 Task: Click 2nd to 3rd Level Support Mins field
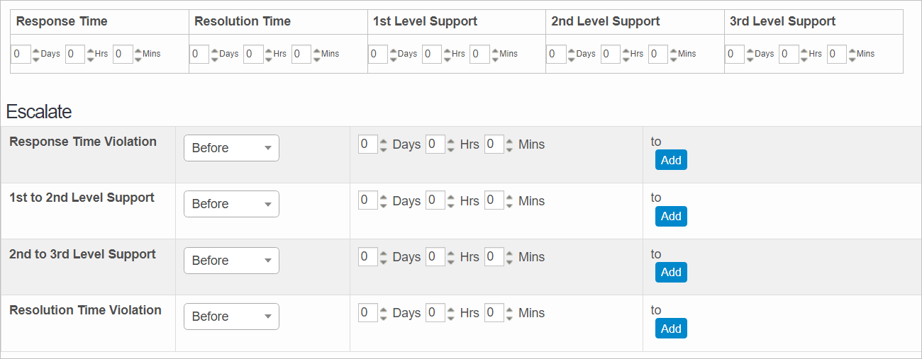click(x=494, y=257)
